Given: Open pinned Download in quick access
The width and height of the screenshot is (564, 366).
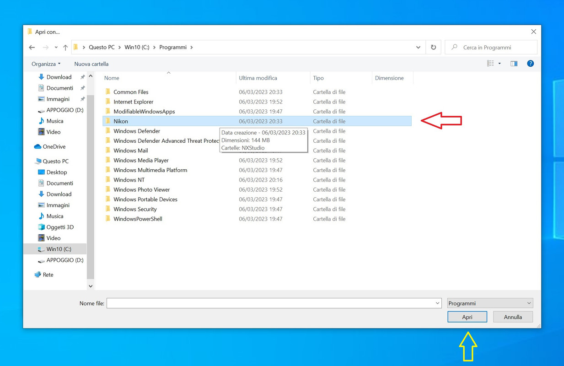Looking at the screenshot, I should coord(59,77).
